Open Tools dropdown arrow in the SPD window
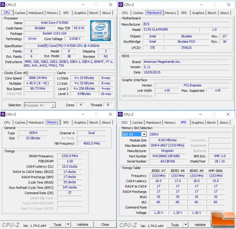Screen dimensions: 236x229 tap(186, 225)
